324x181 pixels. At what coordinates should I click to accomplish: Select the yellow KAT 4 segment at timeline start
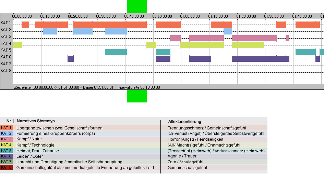pyautogui.click(x=17, y=45)
